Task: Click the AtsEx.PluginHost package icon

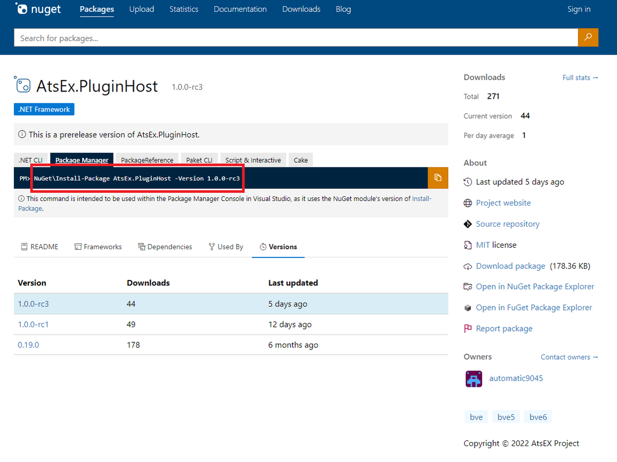Action: click(23, 85)
